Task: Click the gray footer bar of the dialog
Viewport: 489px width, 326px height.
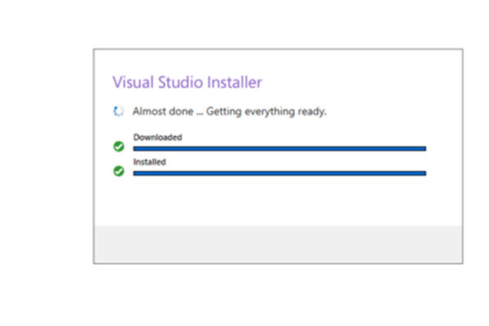Action: point(278,244)
